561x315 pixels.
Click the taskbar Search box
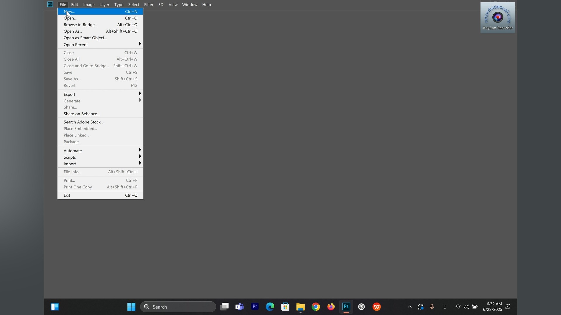pyautogui.click(x=178, y=307)
